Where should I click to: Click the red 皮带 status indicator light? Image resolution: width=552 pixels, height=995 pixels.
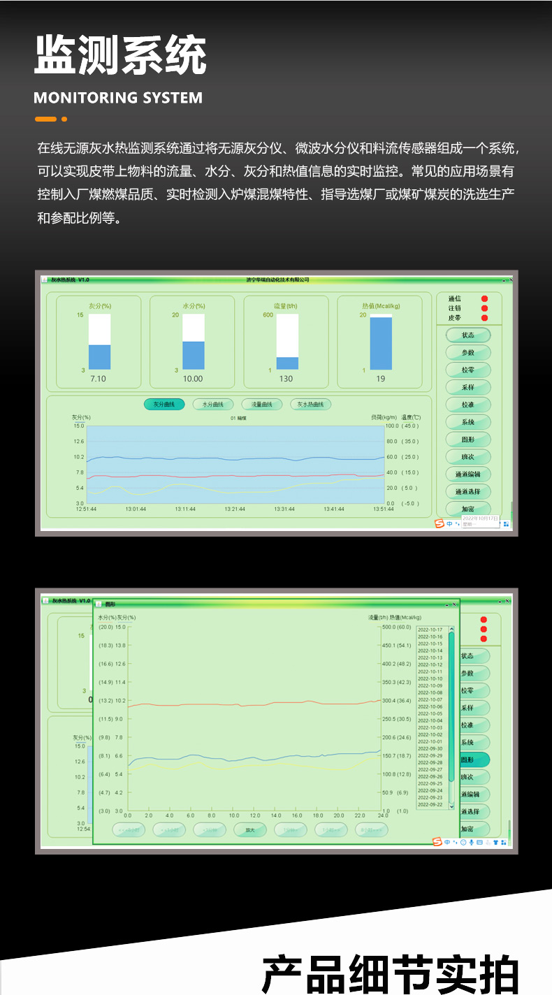point(484,318)
